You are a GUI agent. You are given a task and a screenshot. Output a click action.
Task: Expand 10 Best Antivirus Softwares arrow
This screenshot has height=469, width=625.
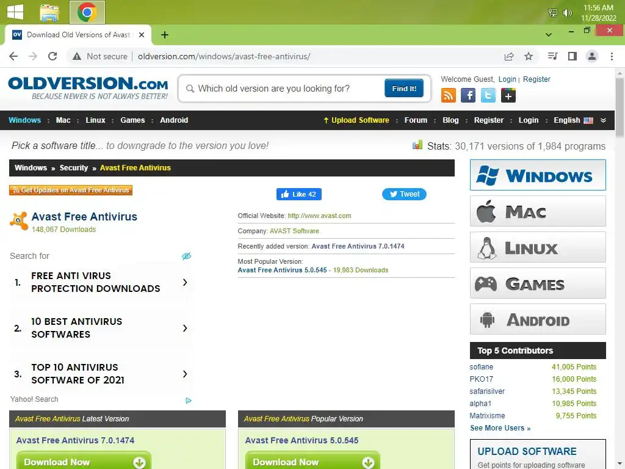click(185, 328)
